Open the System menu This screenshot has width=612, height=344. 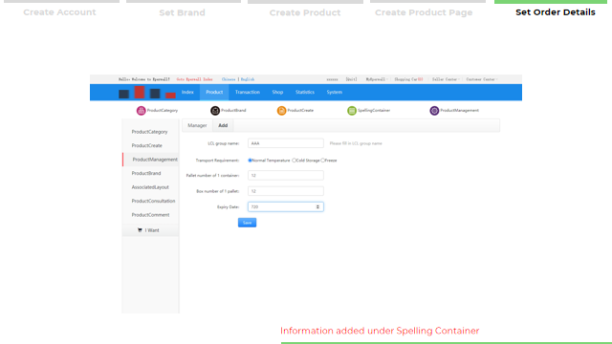coord(334,92)
